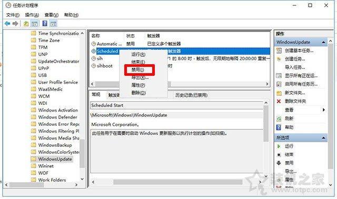The image size is (337, 199).
Task: Click 新文件夹 action
Action: [295, 93]
